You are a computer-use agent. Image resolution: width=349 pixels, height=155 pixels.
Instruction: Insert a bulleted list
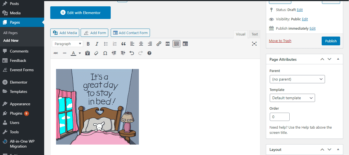tap(106, 44)
